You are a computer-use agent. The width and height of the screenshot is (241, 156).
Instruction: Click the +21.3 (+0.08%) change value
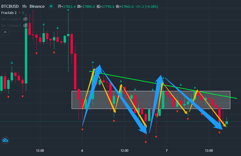(x=147, y=6)
